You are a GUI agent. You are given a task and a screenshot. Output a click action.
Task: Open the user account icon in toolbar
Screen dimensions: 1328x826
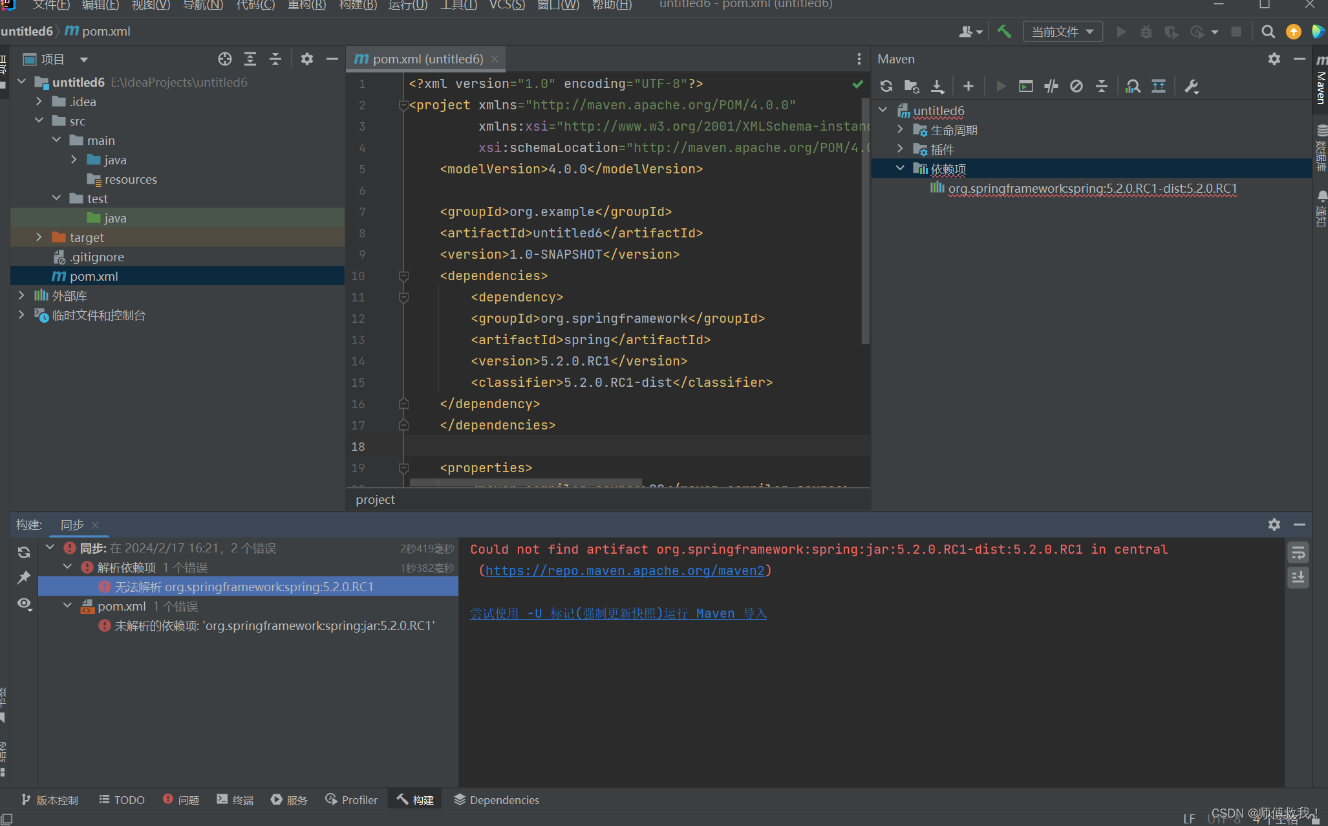coord(970,31)
